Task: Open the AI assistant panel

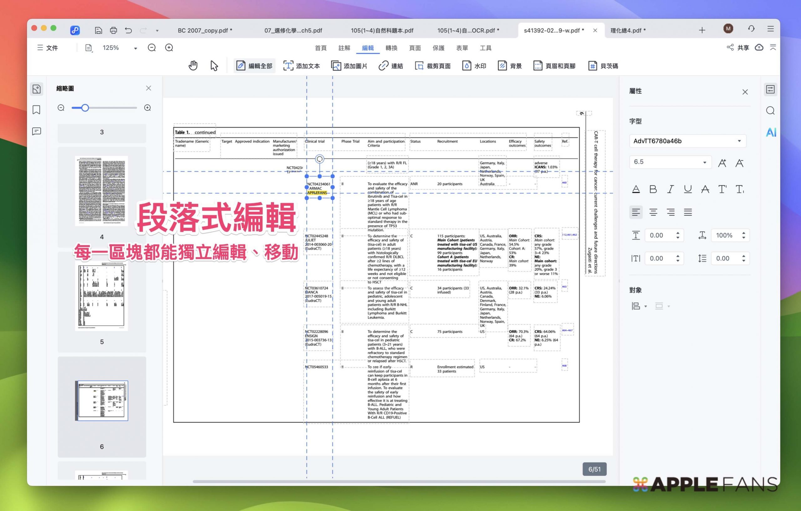Action: click(771, 132)
